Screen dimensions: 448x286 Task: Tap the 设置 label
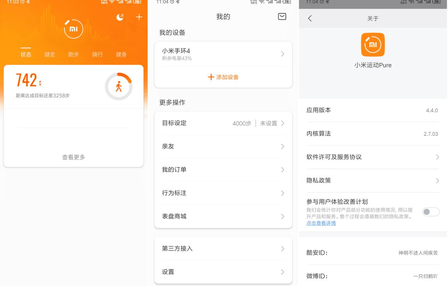pos(168,272)
